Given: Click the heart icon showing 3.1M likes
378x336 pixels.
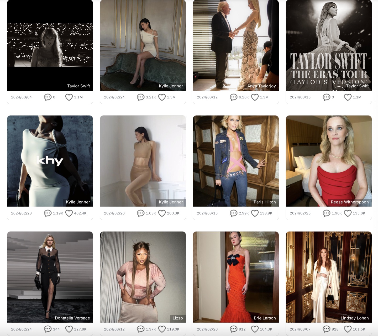Looking at the screenshot, I should 69,97.
